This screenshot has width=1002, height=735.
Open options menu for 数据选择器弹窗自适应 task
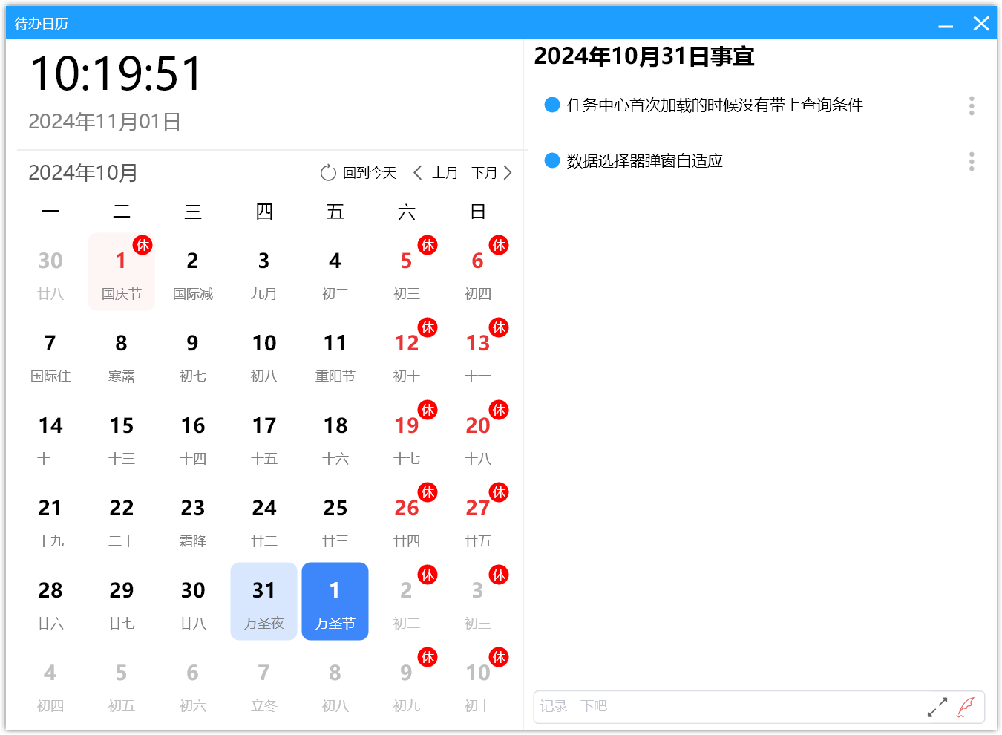[972, 161]
